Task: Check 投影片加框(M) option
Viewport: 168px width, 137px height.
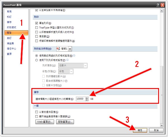Action: coord(43,85)
